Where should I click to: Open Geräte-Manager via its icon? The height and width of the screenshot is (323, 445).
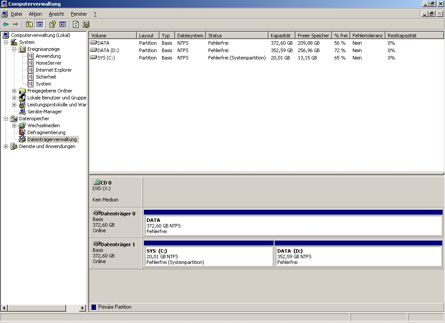point(22,112)
